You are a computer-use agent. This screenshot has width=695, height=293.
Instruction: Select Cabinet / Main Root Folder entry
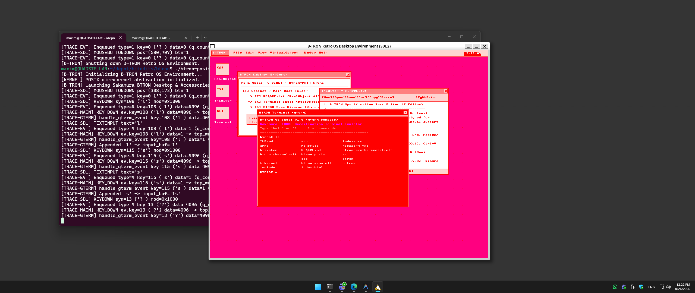275,91
